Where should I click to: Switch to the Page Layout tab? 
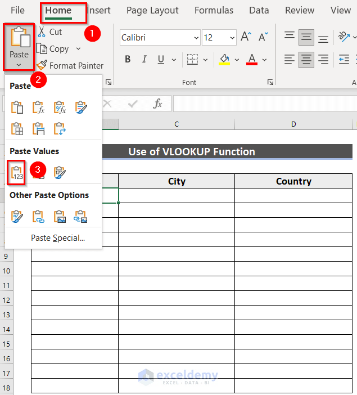pyautogui.click(x=152, y=10)
